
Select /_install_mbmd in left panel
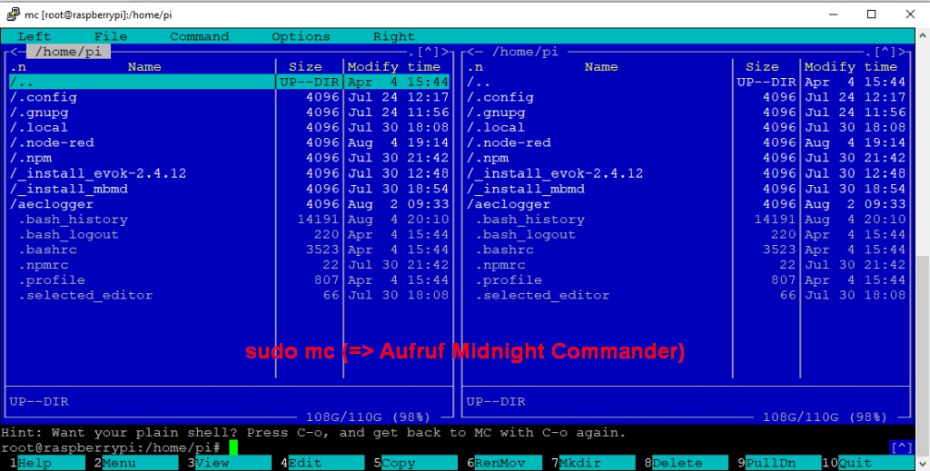(x=230, y=189)
